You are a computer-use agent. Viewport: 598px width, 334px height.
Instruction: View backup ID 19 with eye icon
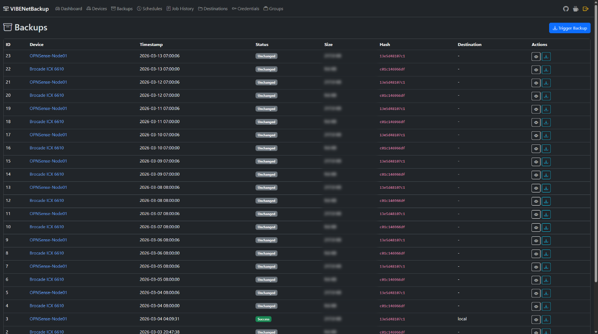click(x=536, y=109)
